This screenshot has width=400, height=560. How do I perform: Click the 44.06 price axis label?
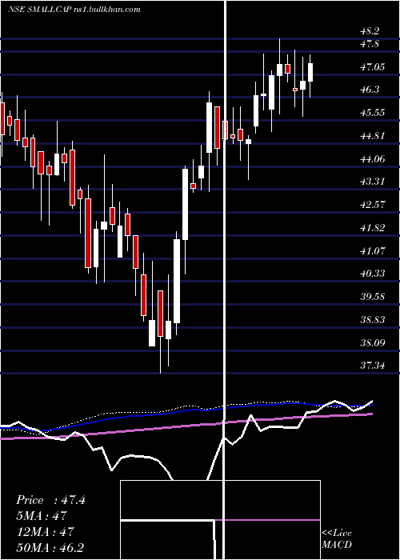pyautogui.click(x=373, y=158)
